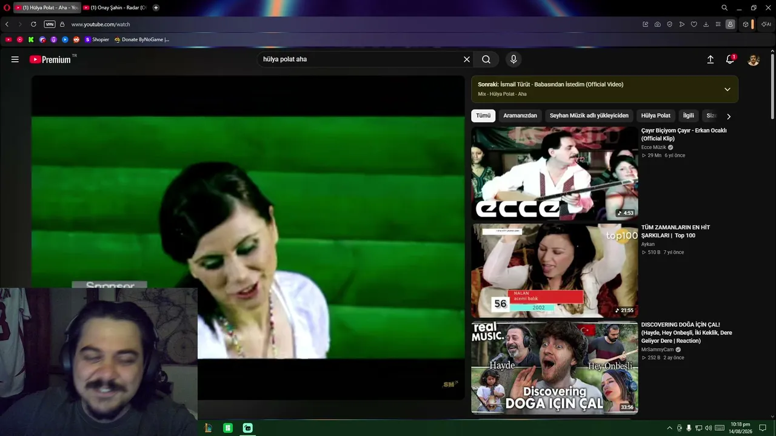Open the Top 100 video thumbnail
The image size is (776, 436).
pos(555,271)
